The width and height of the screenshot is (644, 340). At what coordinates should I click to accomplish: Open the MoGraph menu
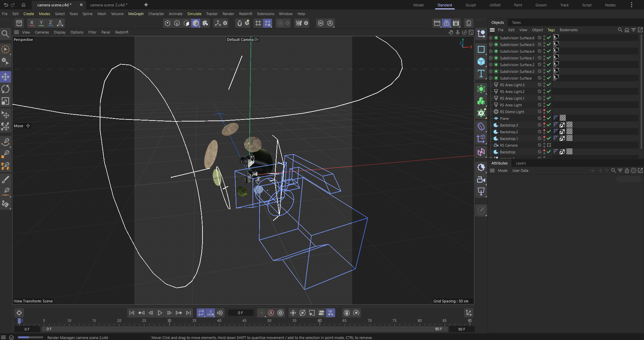136,14
